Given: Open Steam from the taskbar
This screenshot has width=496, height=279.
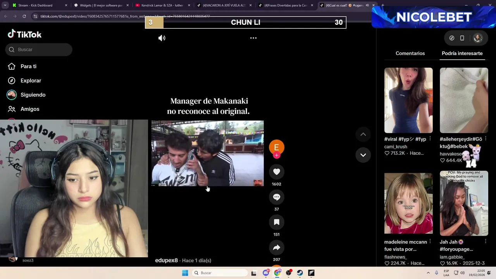Looking at the screenshot, I should 300,273.
